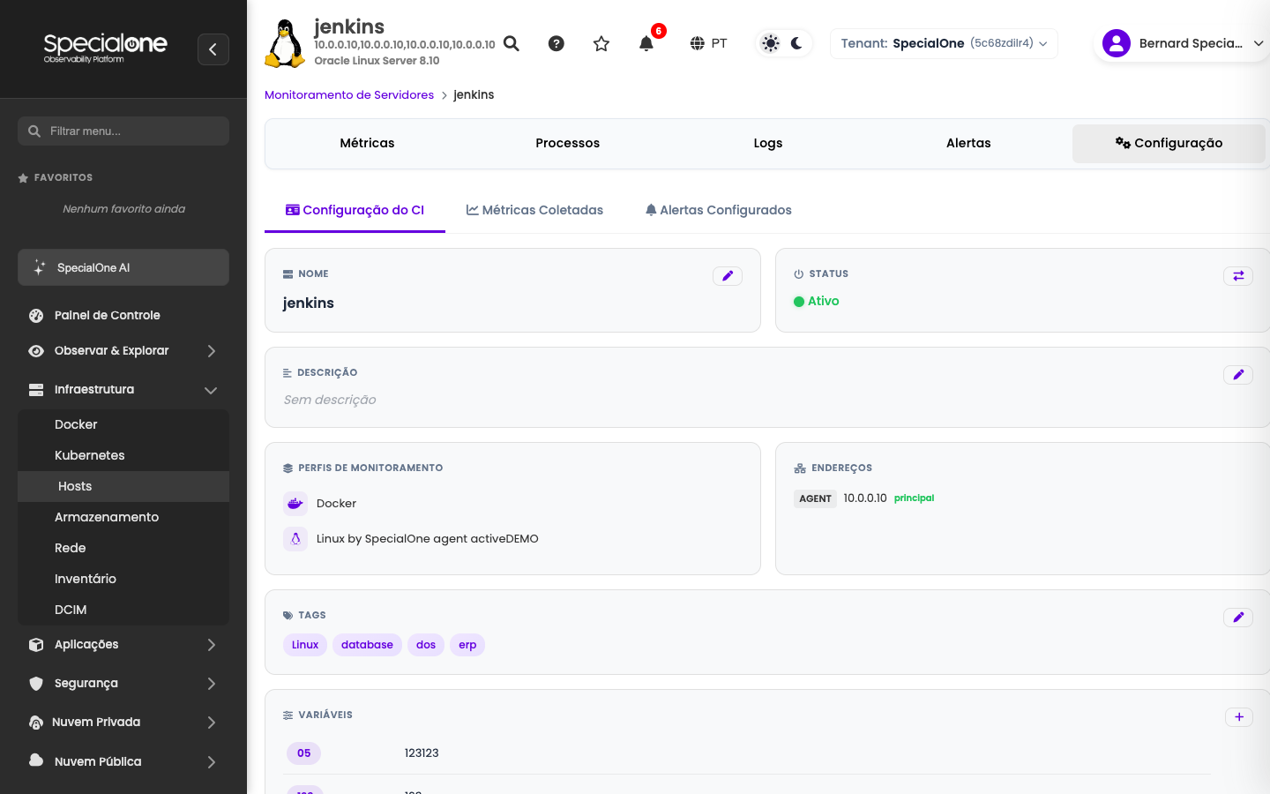Expand the Nuvem Pública menu chevron
The width and height of the screenshot is (1270, 794).
click(x=212, y=762)
